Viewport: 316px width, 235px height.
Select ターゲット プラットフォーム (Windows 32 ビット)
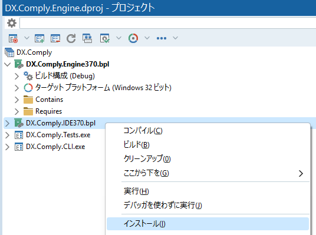pyautogui.click(x=103, y=88)
